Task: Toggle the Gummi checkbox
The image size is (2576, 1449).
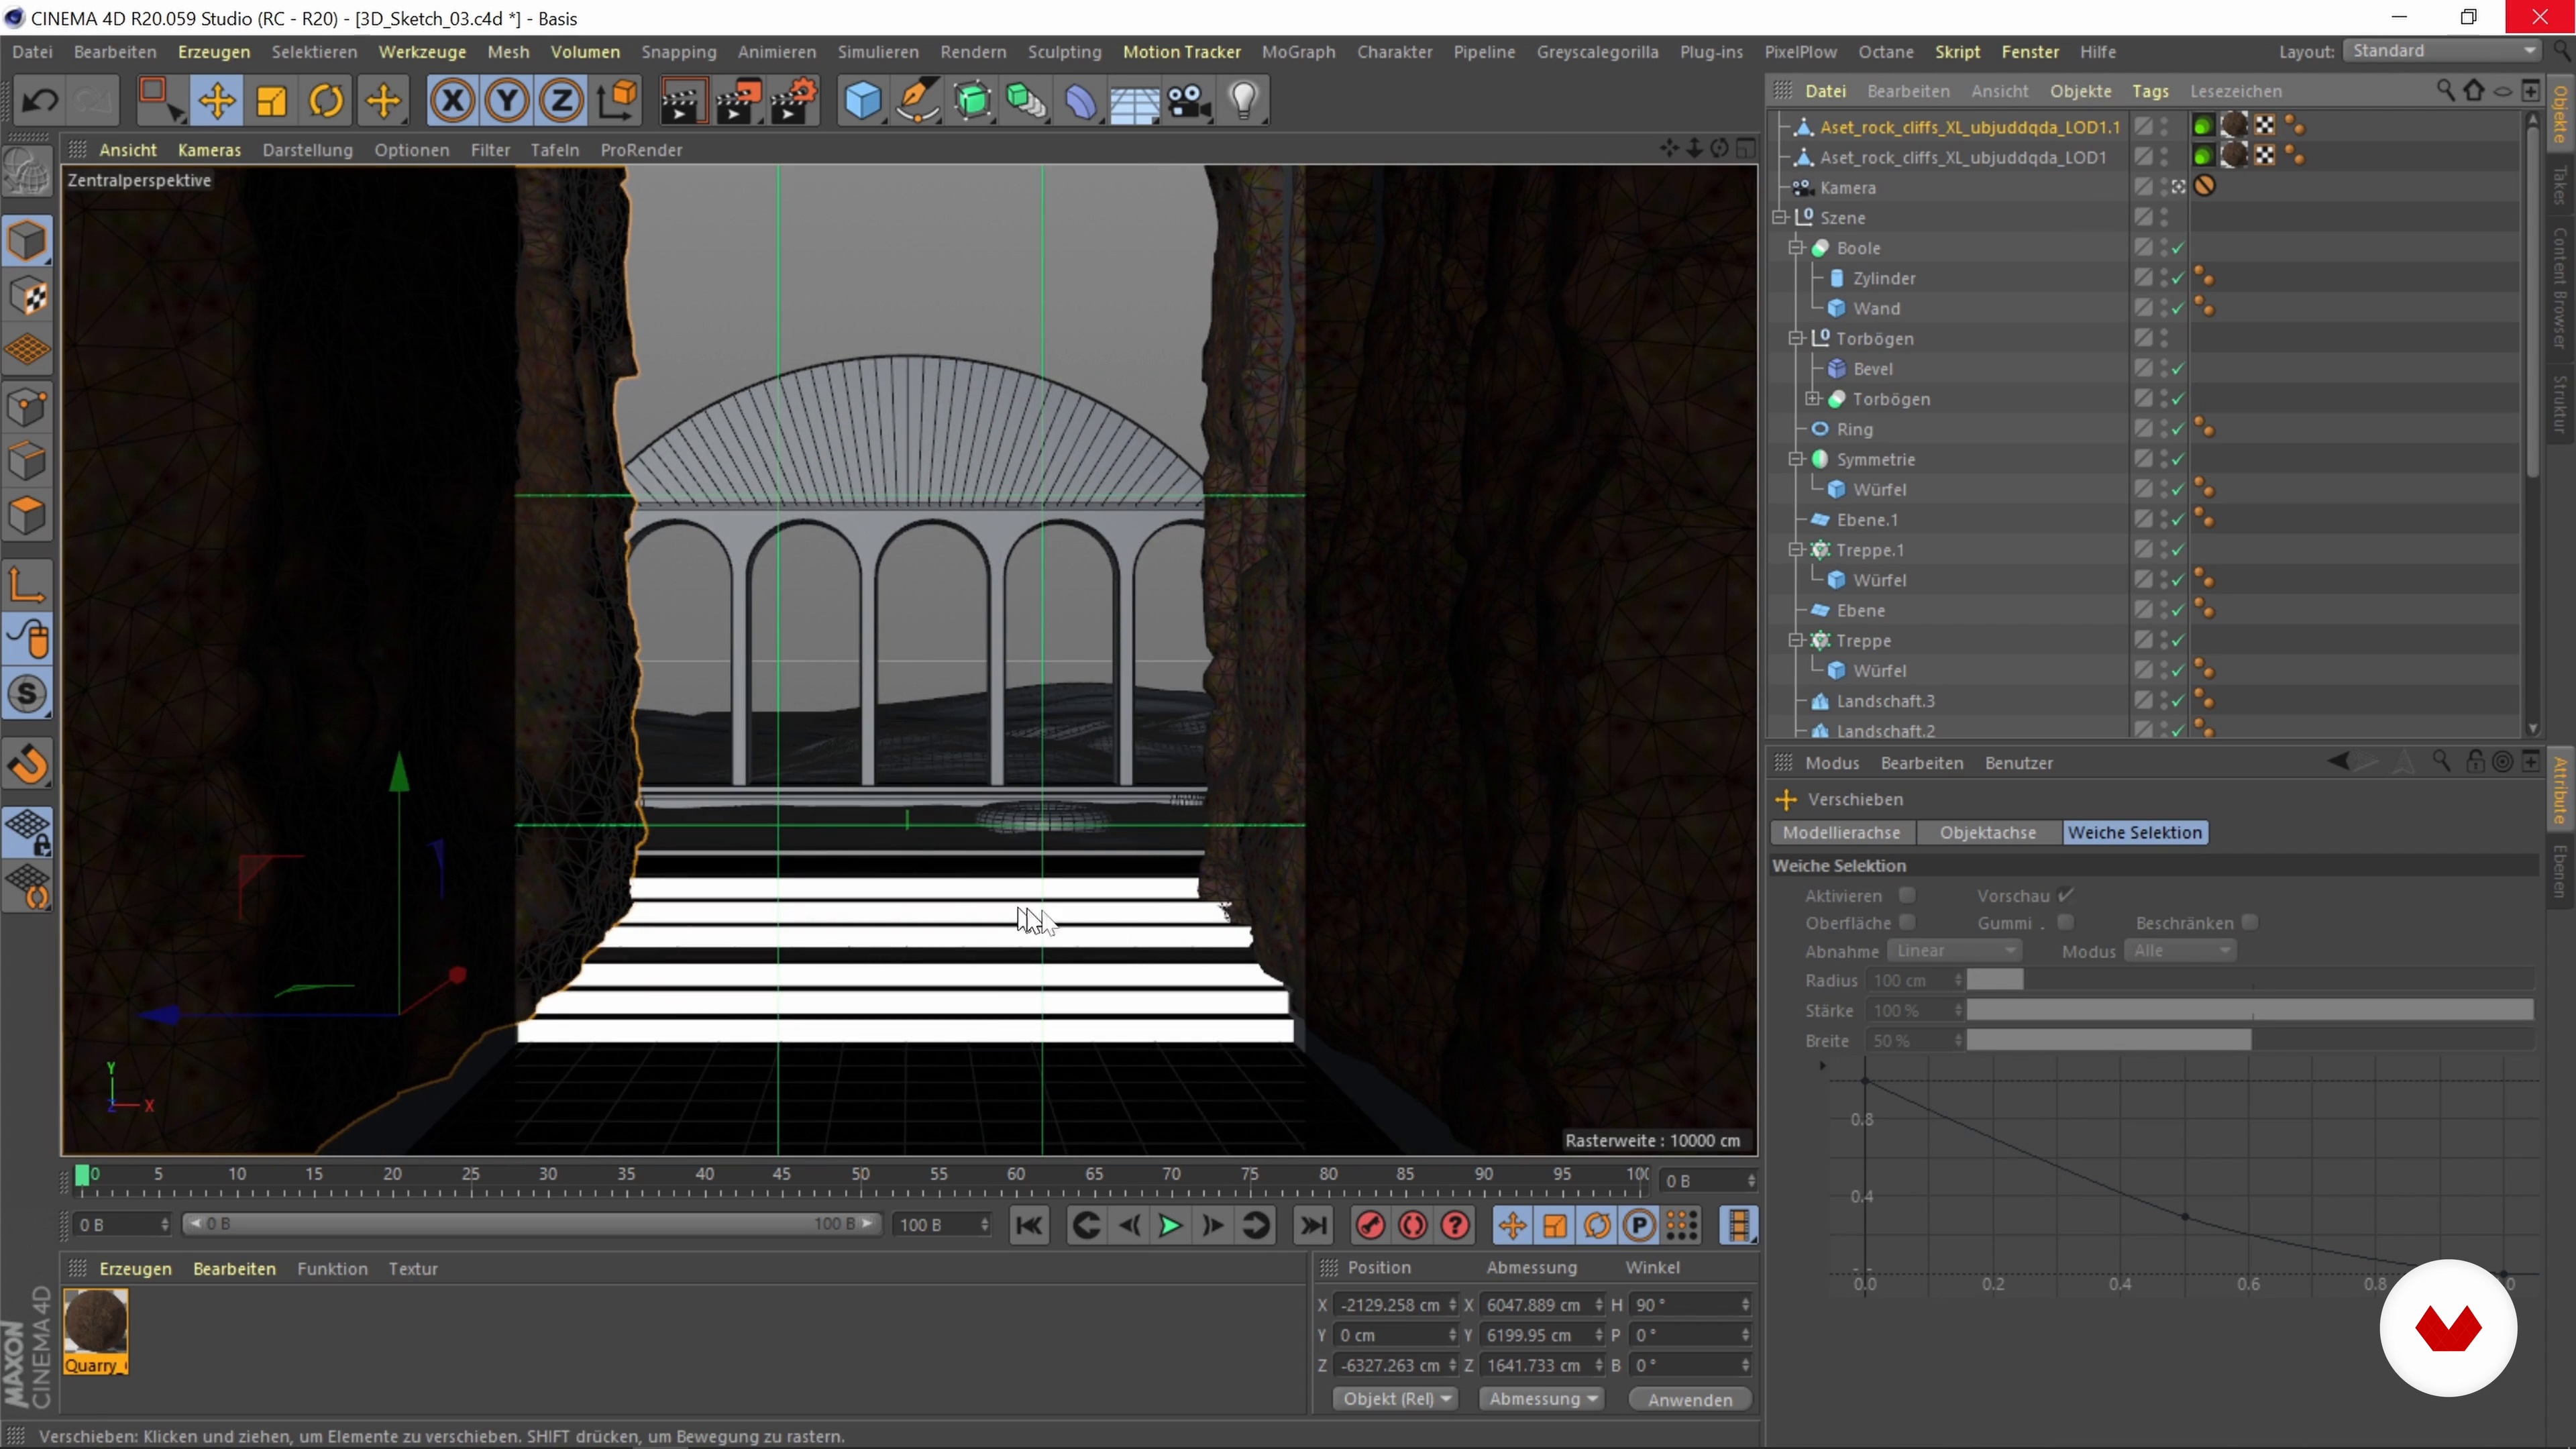Action: [x=2065, y=922]
